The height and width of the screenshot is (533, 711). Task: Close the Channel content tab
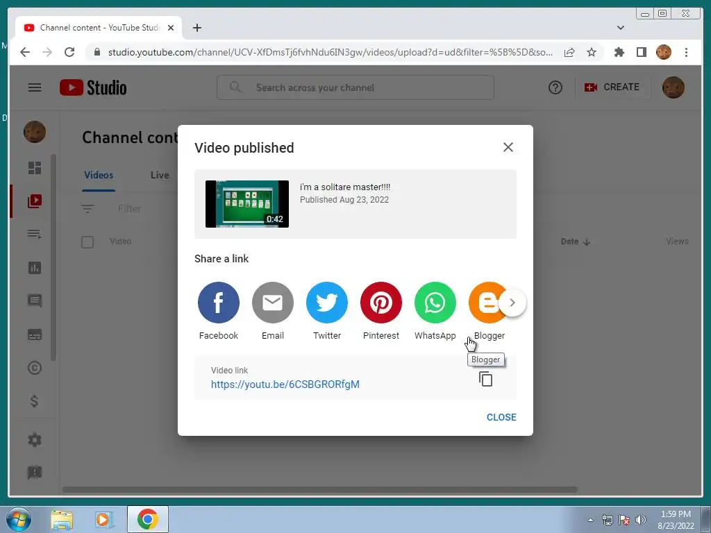point(171,28)
